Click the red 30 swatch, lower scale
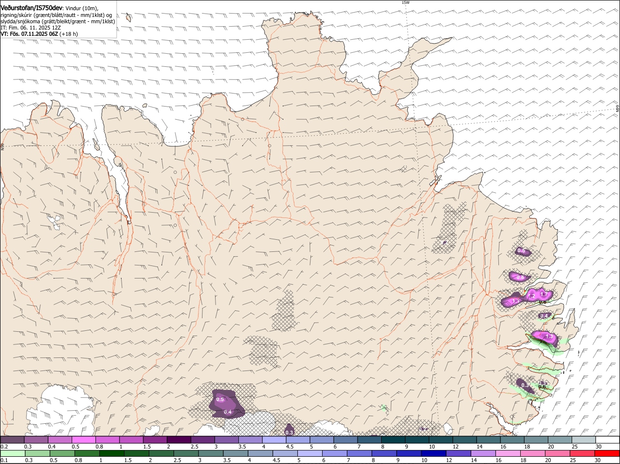 coord(607,453)
